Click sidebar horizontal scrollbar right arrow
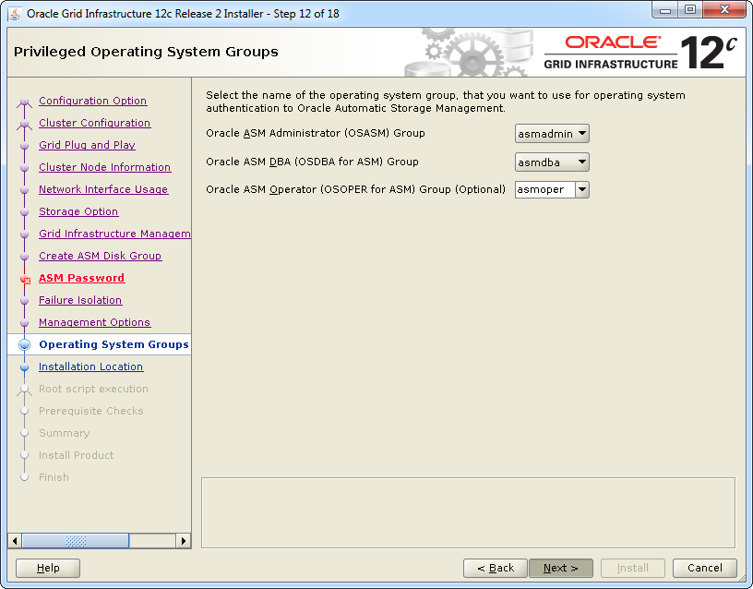The width and height of the screenshot is (753, 589). click(184, 541)
